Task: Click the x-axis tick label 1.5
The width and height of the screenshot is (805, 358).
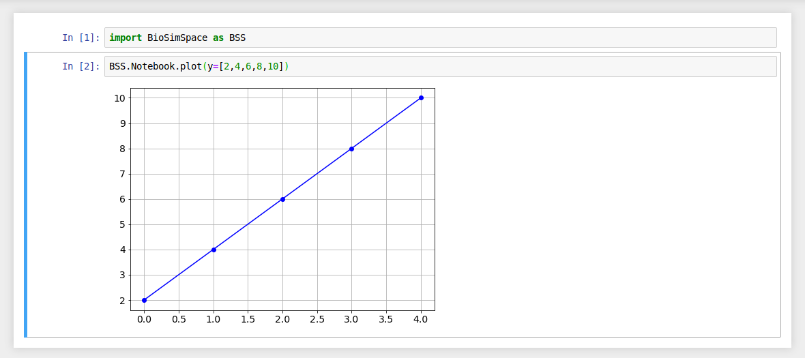Action: coord(248,319)
